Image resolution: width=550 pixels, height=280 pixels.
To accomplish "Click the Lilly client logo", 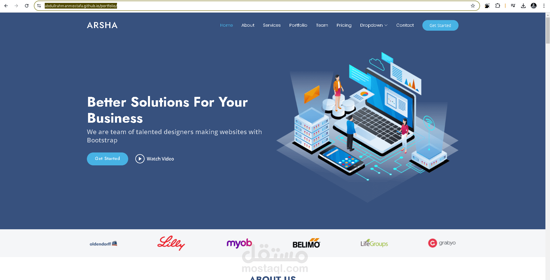I will coord(171,243).
